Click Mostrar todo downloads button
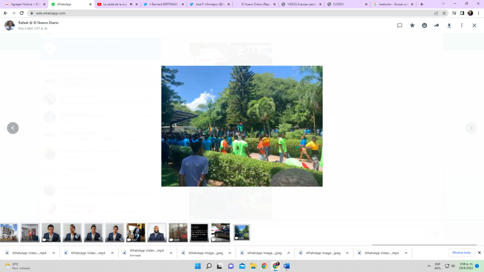Viewport: 484px width, 272px height. (x=461, y=253)
